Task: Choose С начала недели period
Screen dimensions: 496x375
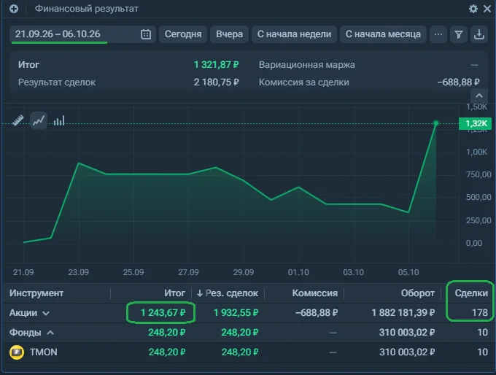Action: (x=294, y=34)
